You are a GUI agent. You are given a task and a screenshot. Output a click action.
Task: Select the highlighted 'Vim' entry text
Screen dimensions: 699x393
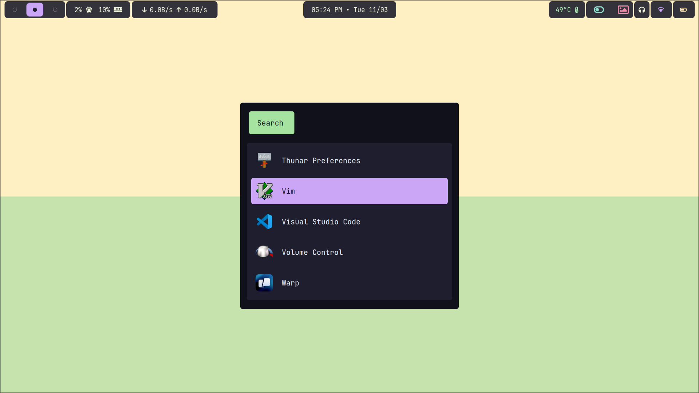coord(288,191)
